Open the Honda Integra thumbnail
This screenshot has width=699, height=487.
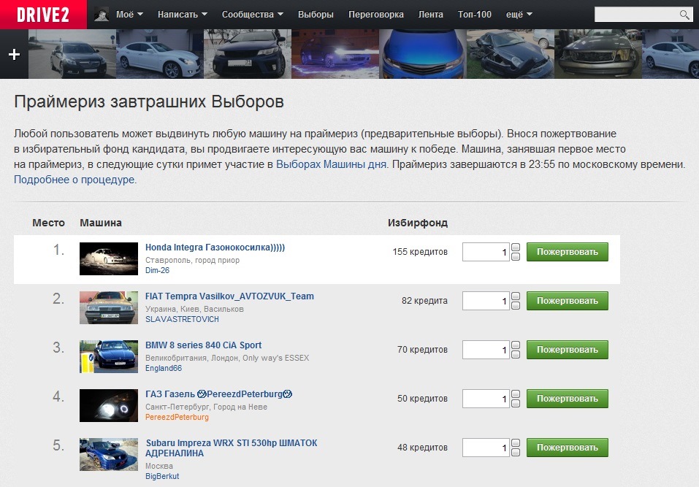coord(109,258)
